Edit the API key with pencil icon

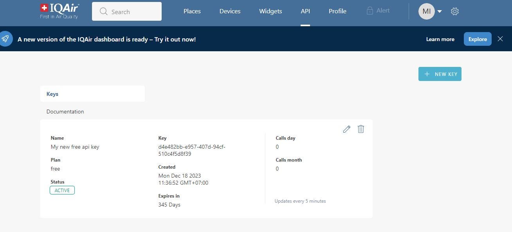(x=346, y=129)
